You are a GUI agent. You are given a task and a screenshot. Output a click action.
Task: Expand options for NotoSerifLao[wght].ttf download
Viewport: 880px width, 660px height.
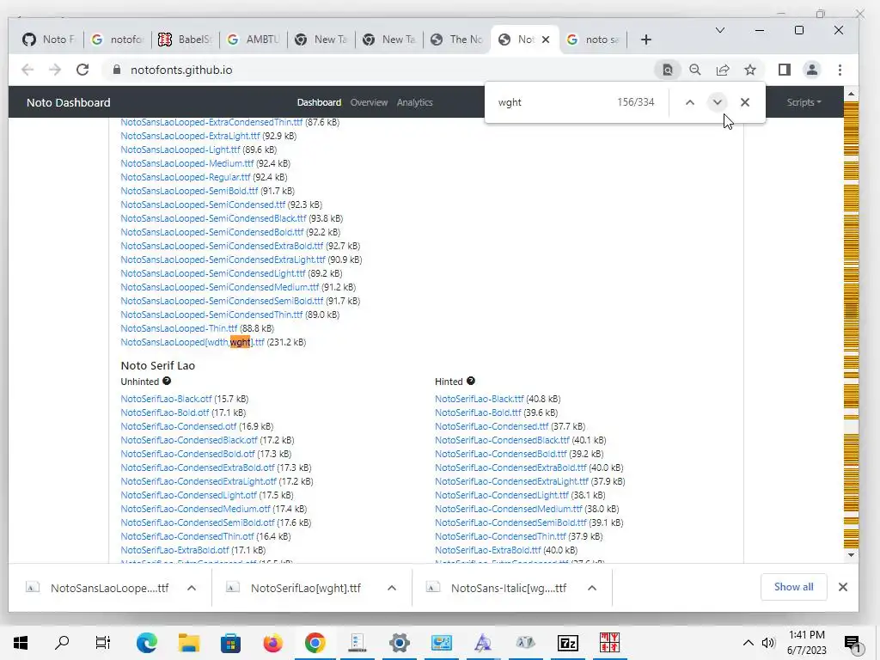pyautogui.click(x=392, y=588)
